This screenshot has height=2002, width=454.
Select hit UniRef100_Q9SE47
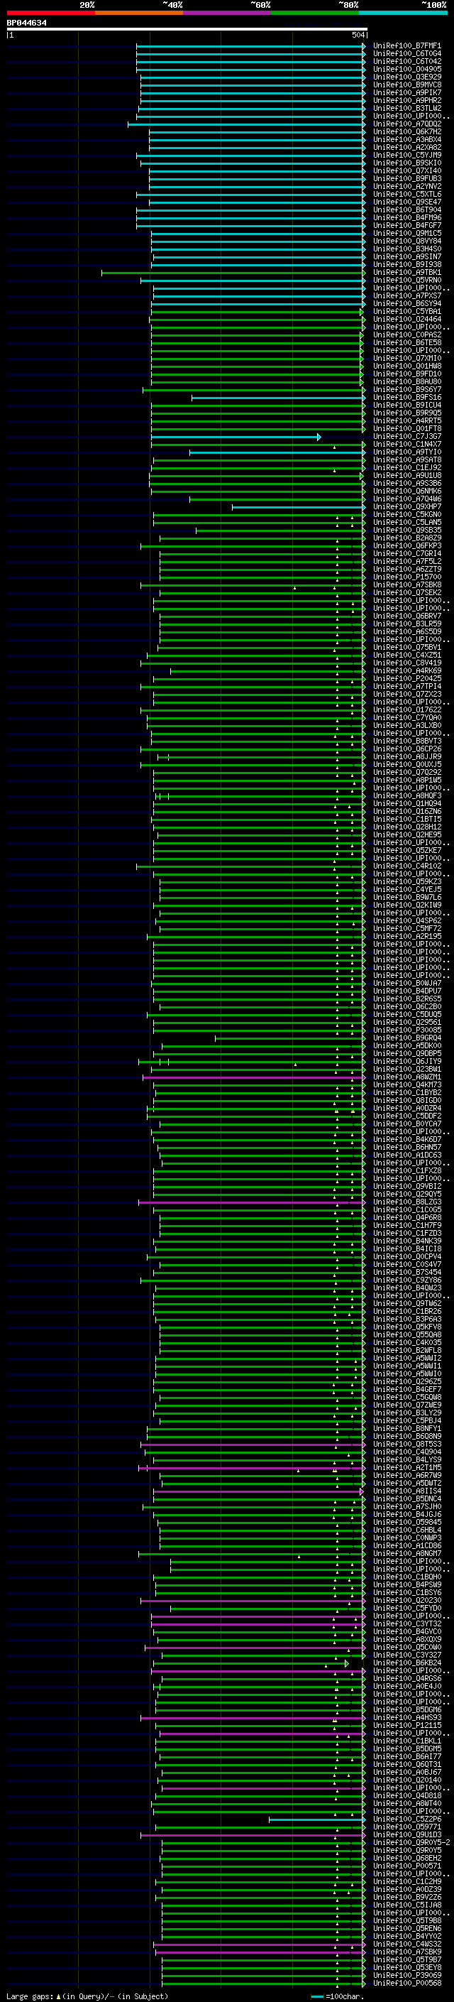pos(406,202)
